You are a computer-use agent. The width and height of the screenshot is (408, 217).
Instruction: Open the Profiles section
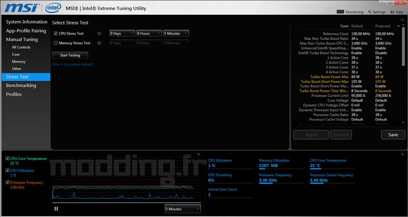14,94
